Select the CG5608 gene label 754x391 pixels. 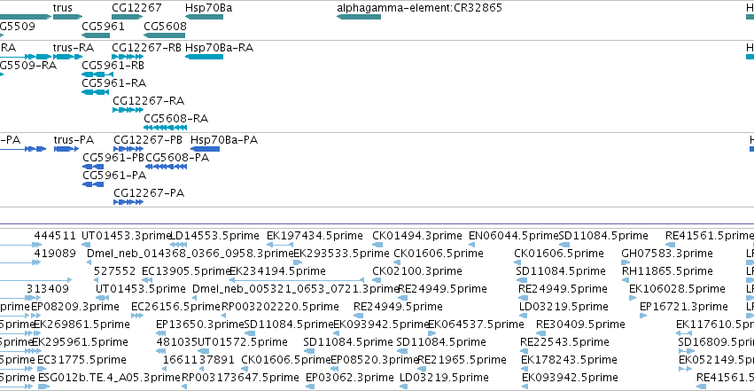click(165, 27)
